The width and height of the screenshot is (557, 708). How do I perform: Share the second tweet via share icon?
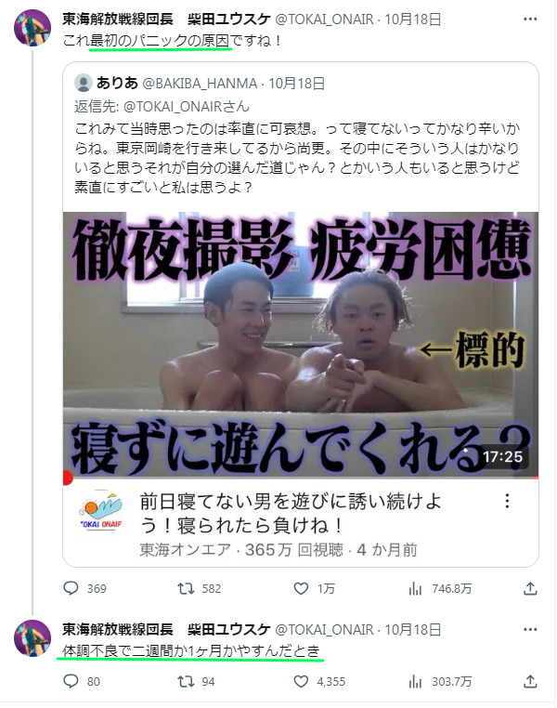pos(530,681)
